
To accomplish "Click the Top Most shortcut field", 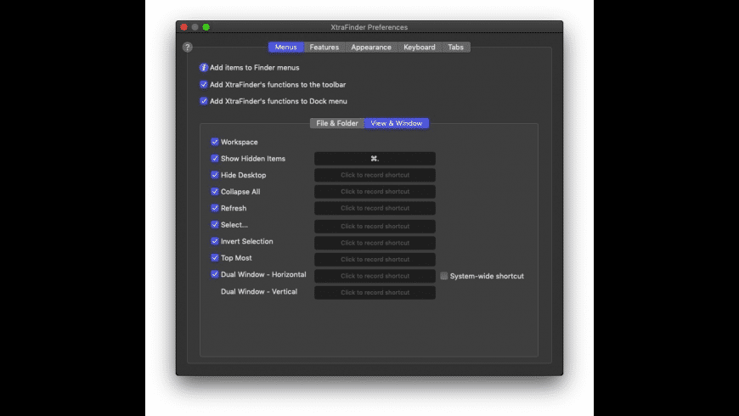I will coord(375,259).
